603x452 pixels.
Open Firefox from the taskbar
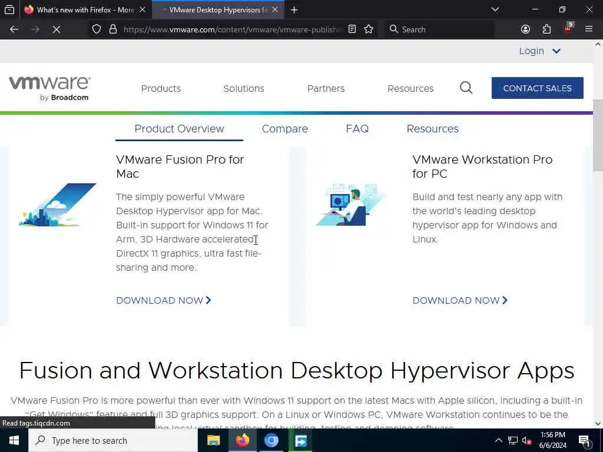(242, 440)
